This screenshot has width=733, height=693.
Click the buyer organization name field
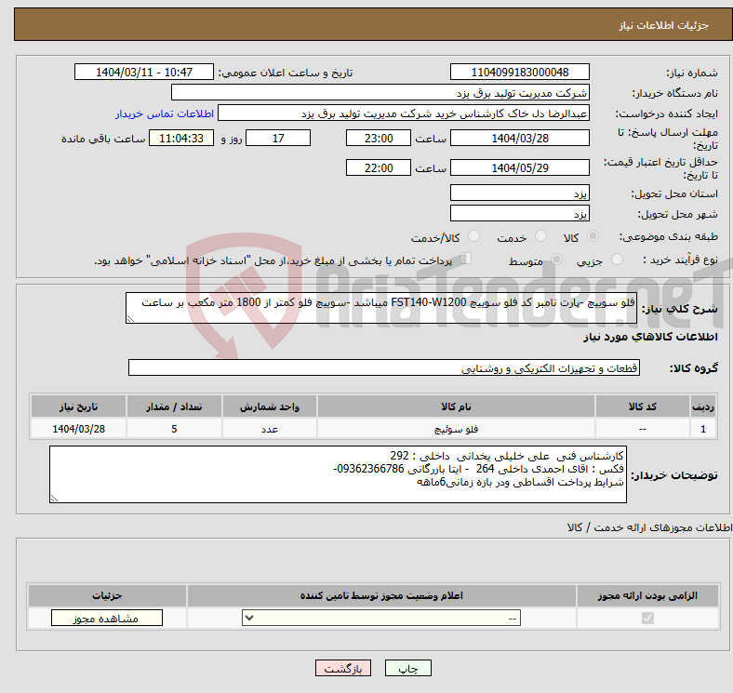380,93
